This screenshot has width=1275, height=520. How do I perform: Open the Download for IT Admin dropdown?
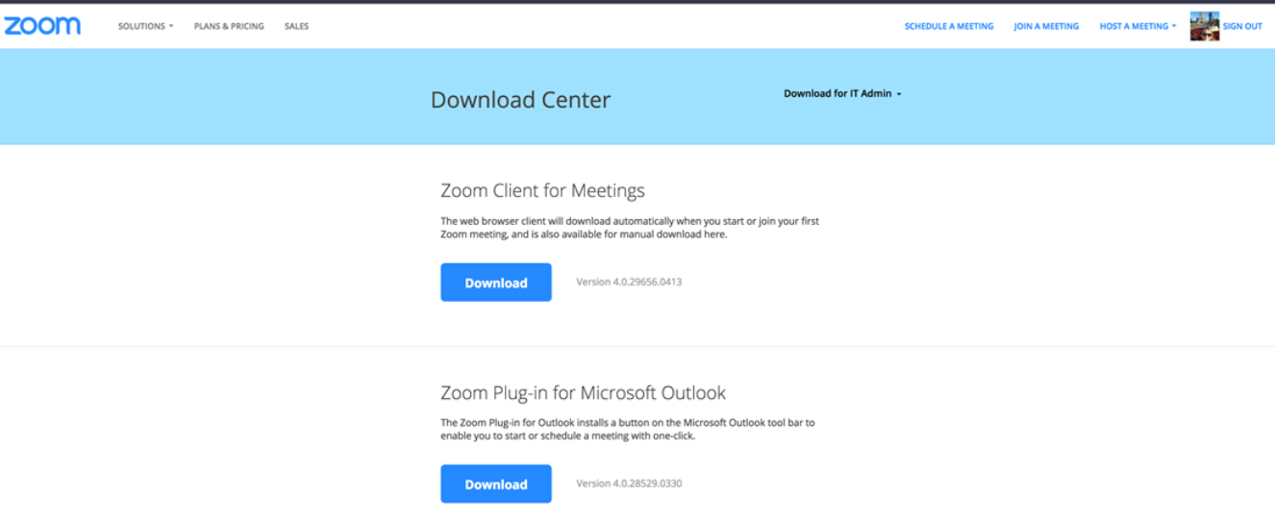click(x=842, y=94)
